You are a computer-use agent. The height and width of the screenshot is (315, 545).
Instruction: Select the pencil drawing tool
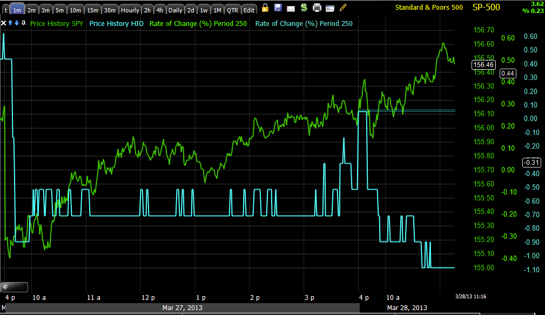343,8
